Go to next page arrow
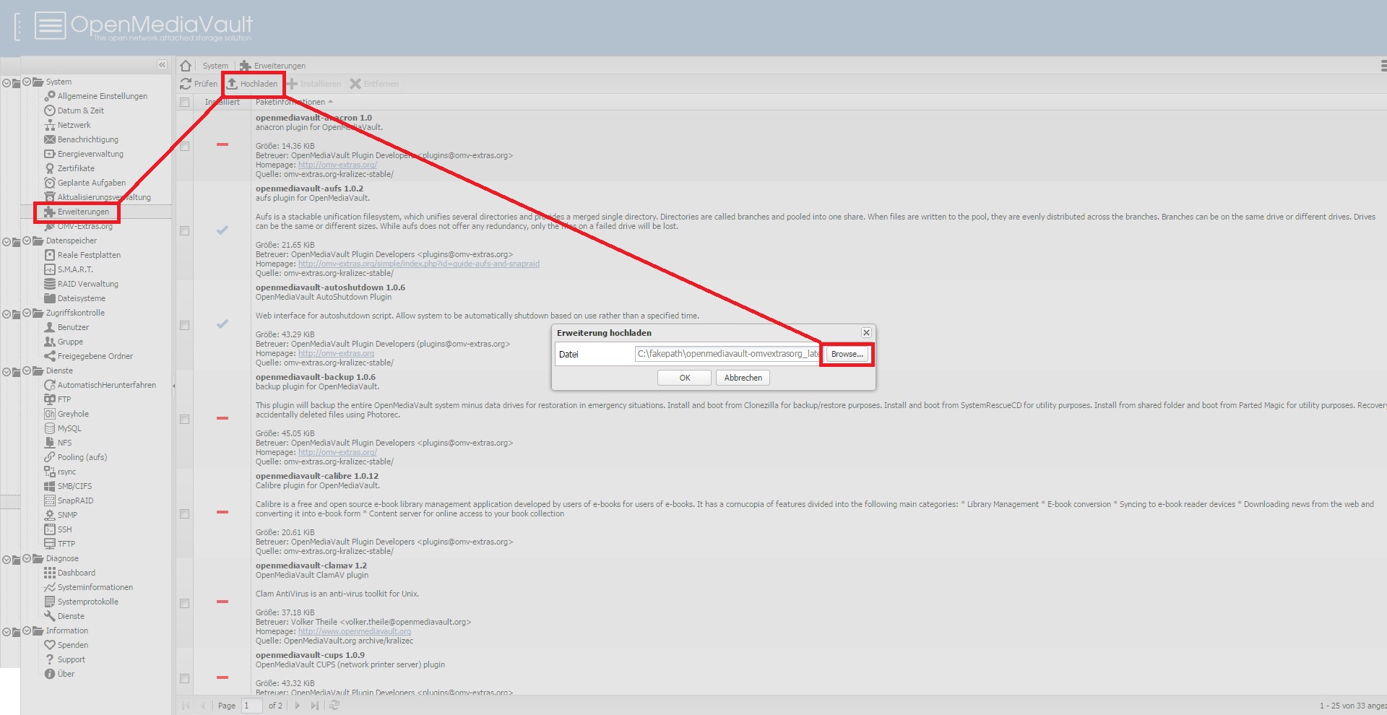Image resolution: width=1387 pixels, height=715 pixels. (297, 706)
